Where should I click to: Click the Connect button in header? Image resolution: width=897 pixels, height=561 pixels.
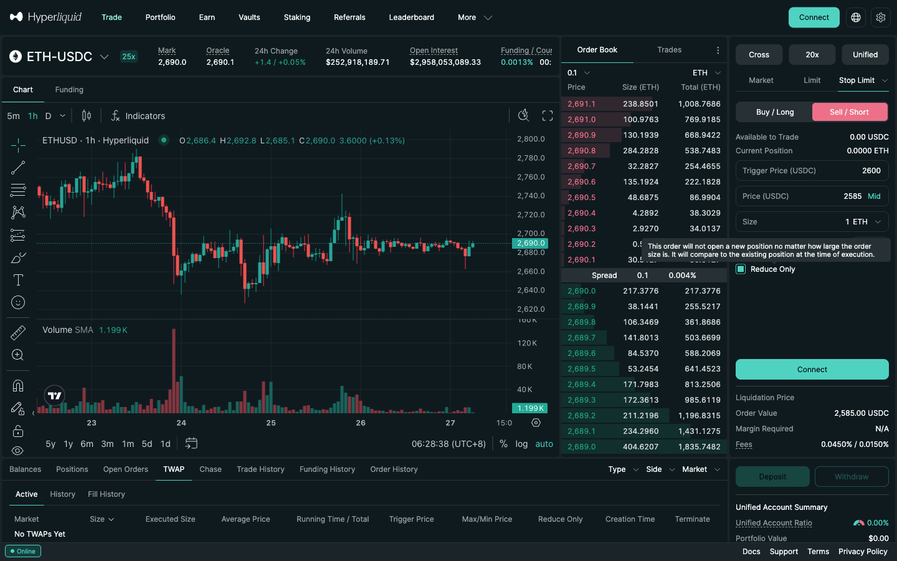tap(814, 17)
